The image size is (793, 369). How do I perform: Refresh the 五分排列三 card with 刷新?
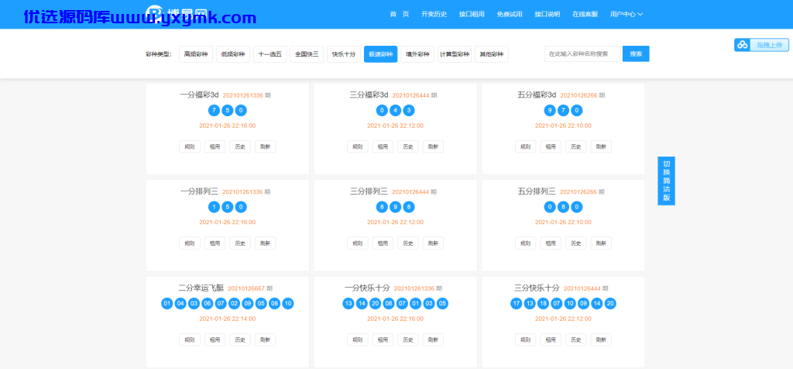coord(601,243)
